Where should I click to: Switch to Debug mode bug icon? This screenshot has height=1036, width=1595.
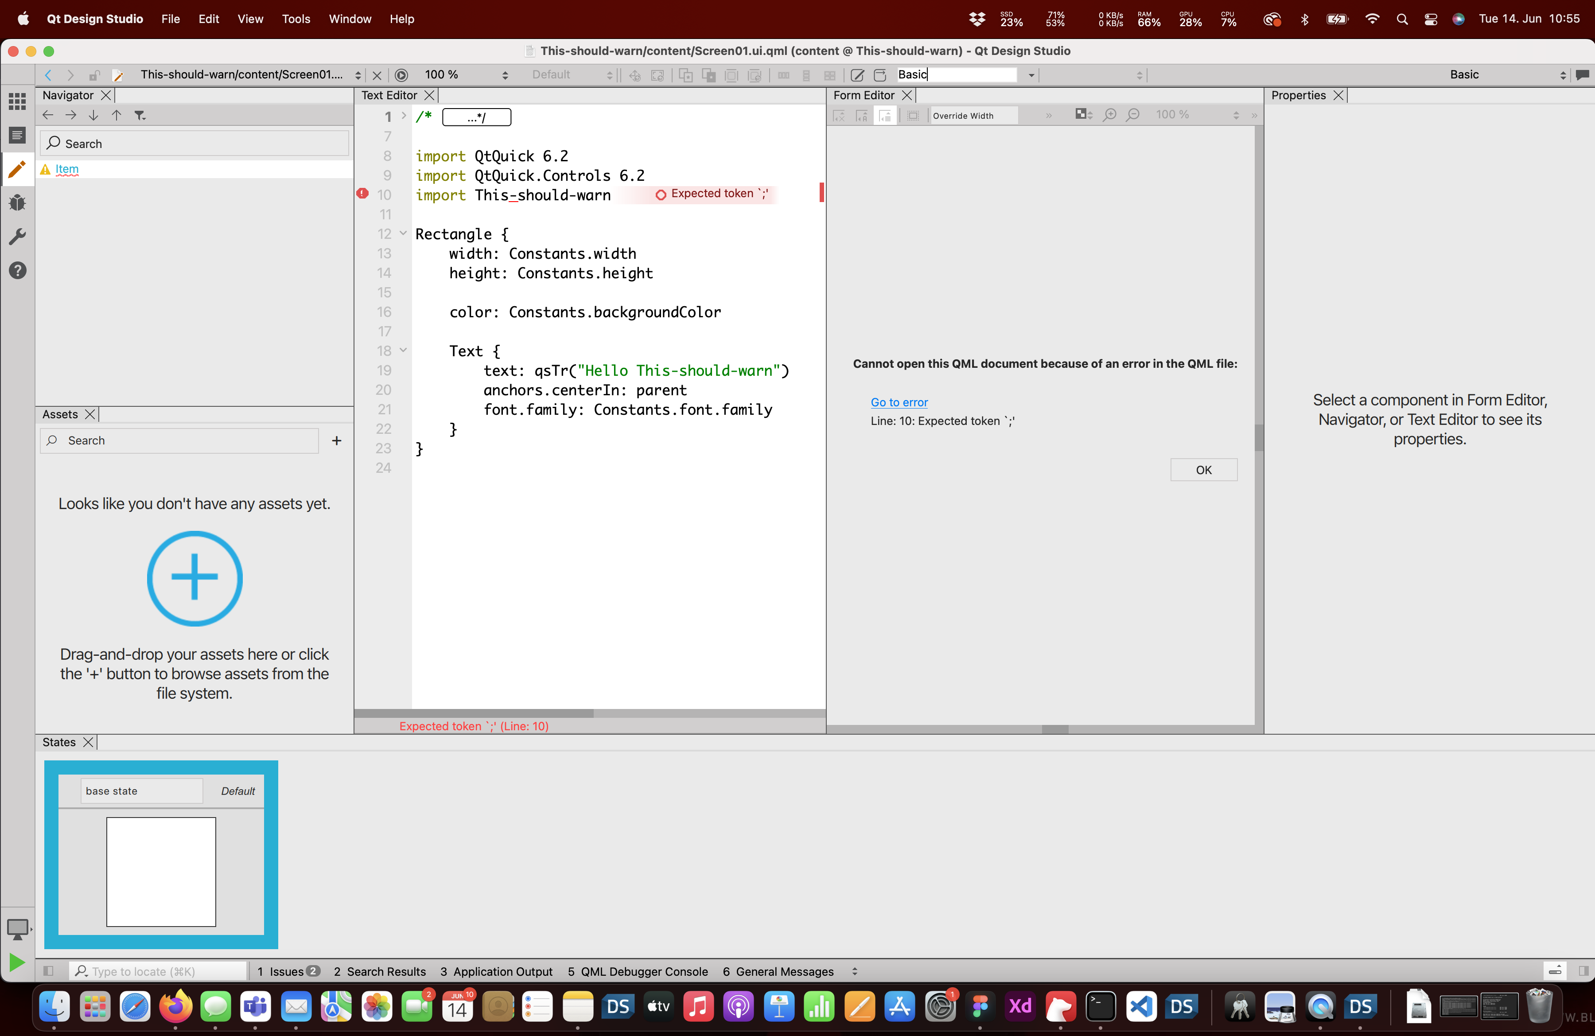pyautogui.click(x=17, y=203)
